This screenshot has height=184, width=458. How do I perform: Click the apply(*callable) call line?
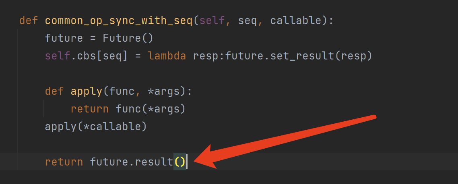click(96, 127)
